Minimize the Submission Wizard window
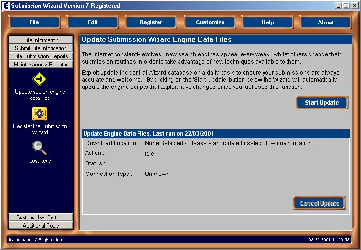The width and height of the screenshot is (361, 250). (338, 6)
